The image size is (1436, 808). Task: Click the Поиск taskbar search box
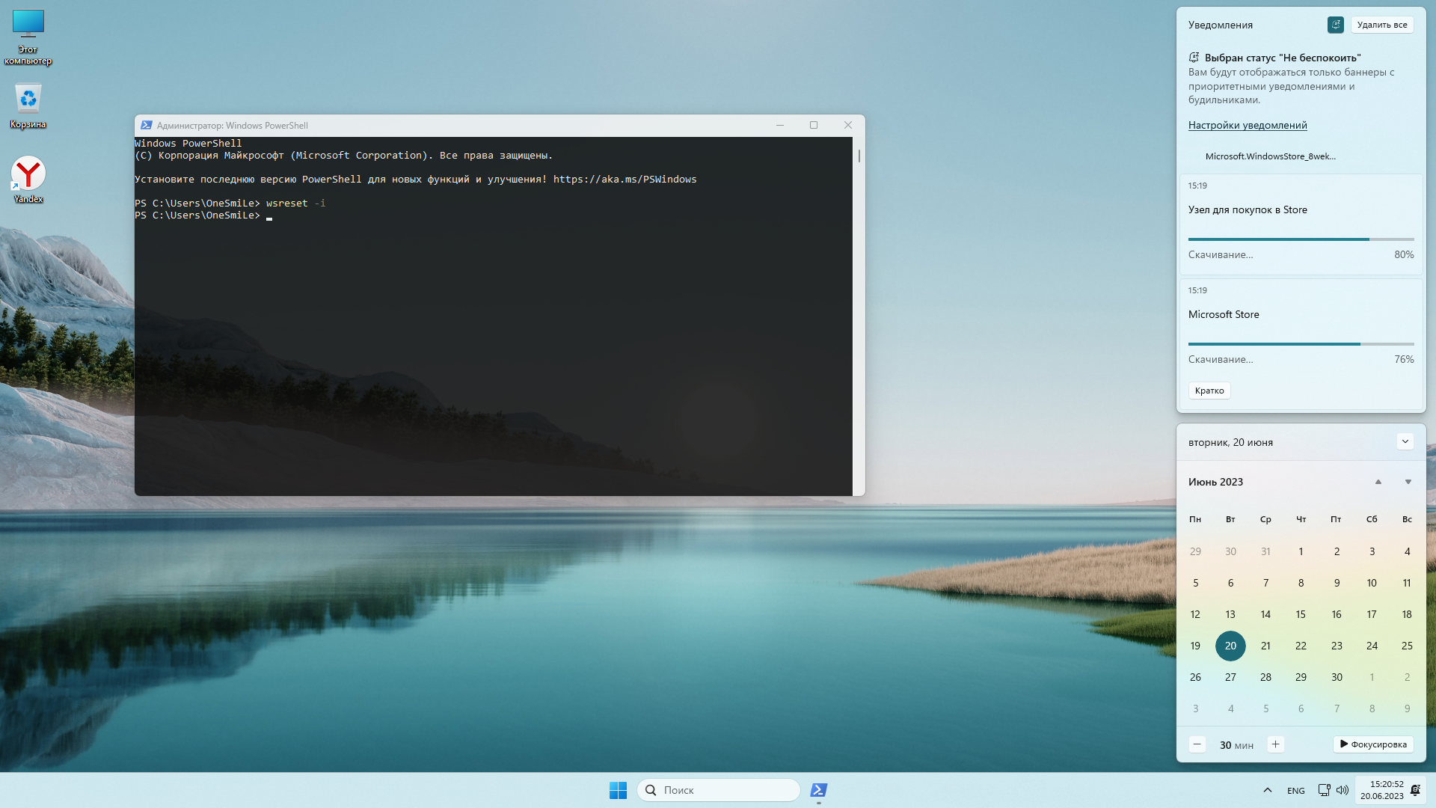[718, 790]
